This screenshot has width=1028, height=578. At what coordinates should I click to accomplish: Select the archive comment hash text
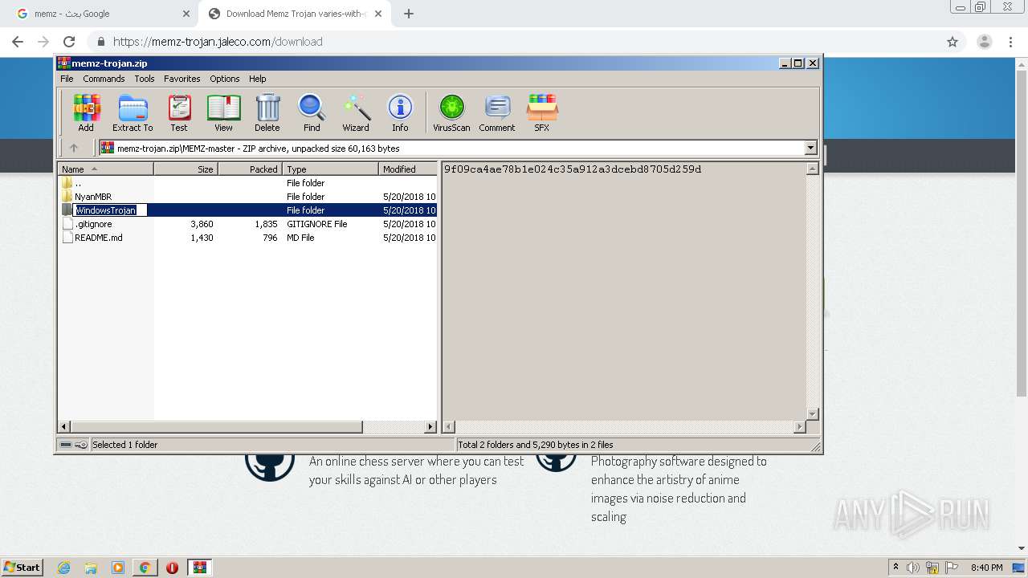click(x=573, y=169)
